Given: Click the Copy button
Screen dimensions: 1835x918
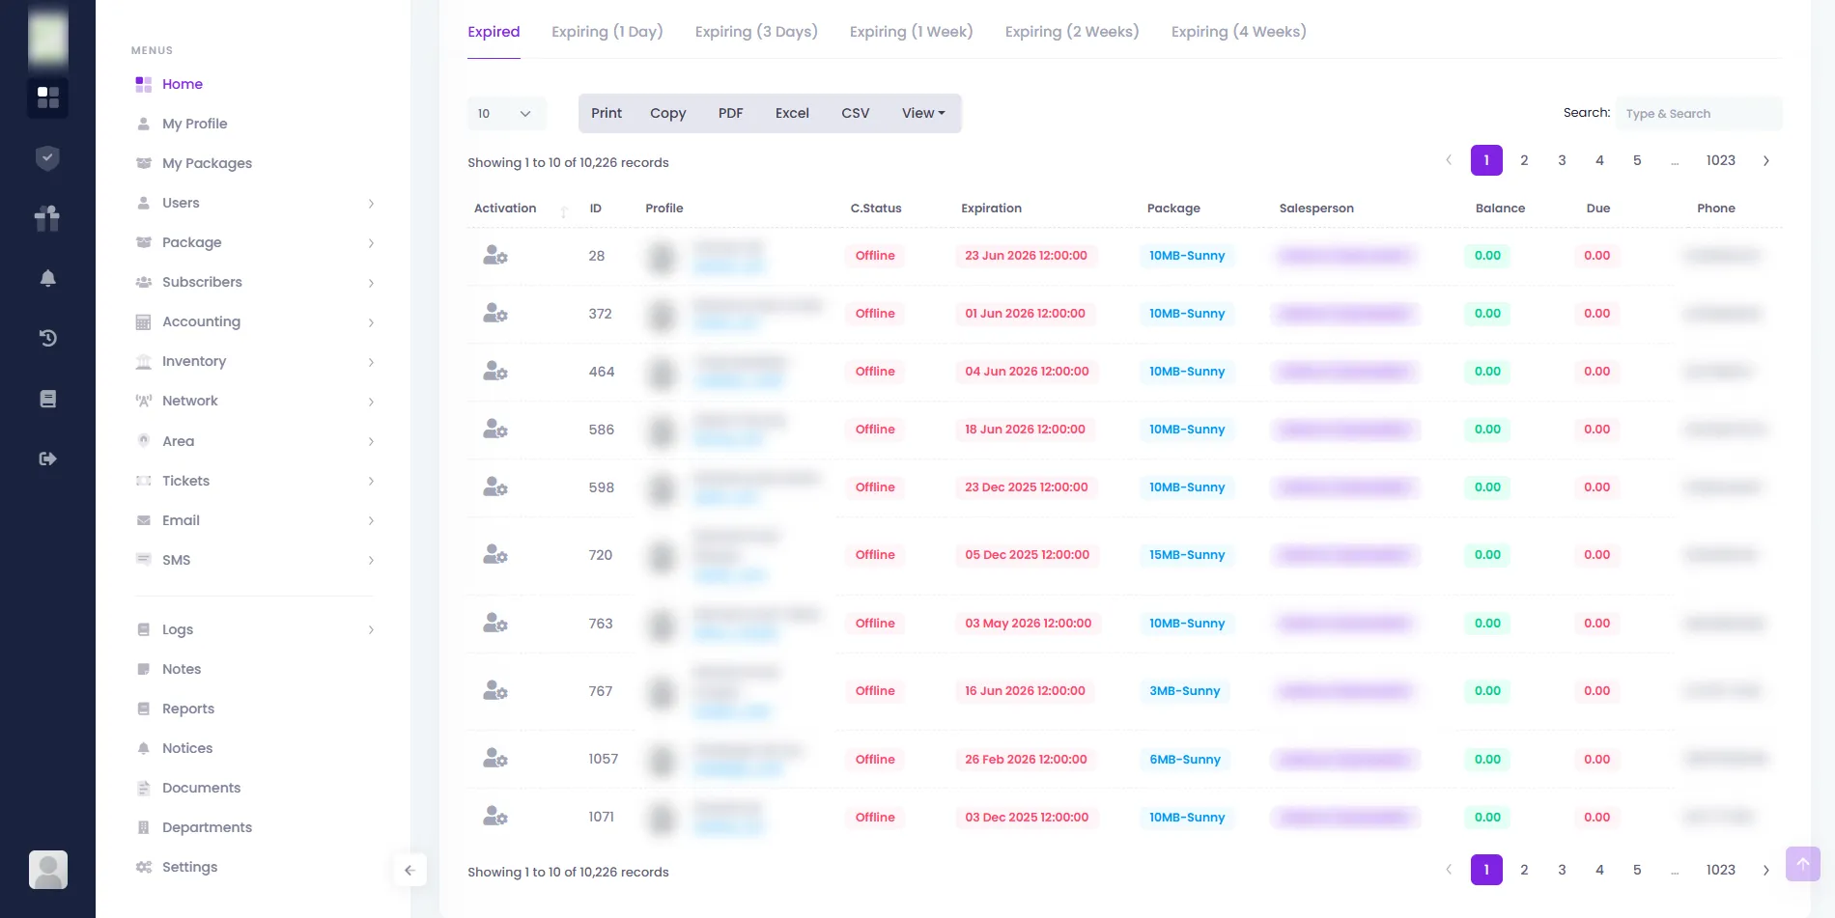Looking at the screenshot, I should (x=668, y=113).
